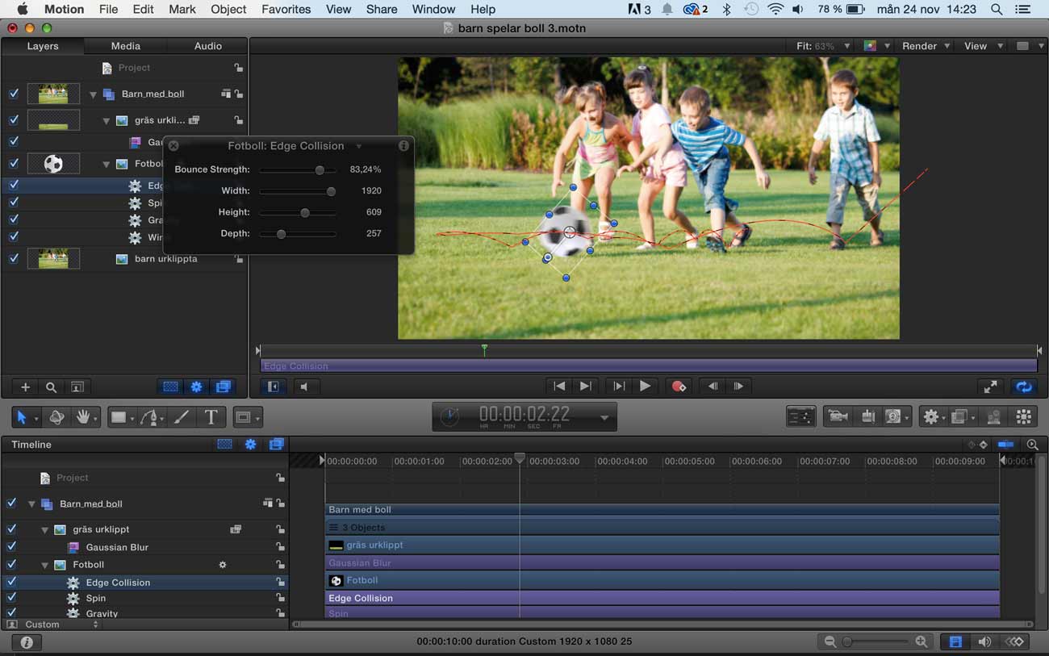Toggle loop playback icon
The width and height of the screenshot is (1049, 656).
[x=1024, y=386]
